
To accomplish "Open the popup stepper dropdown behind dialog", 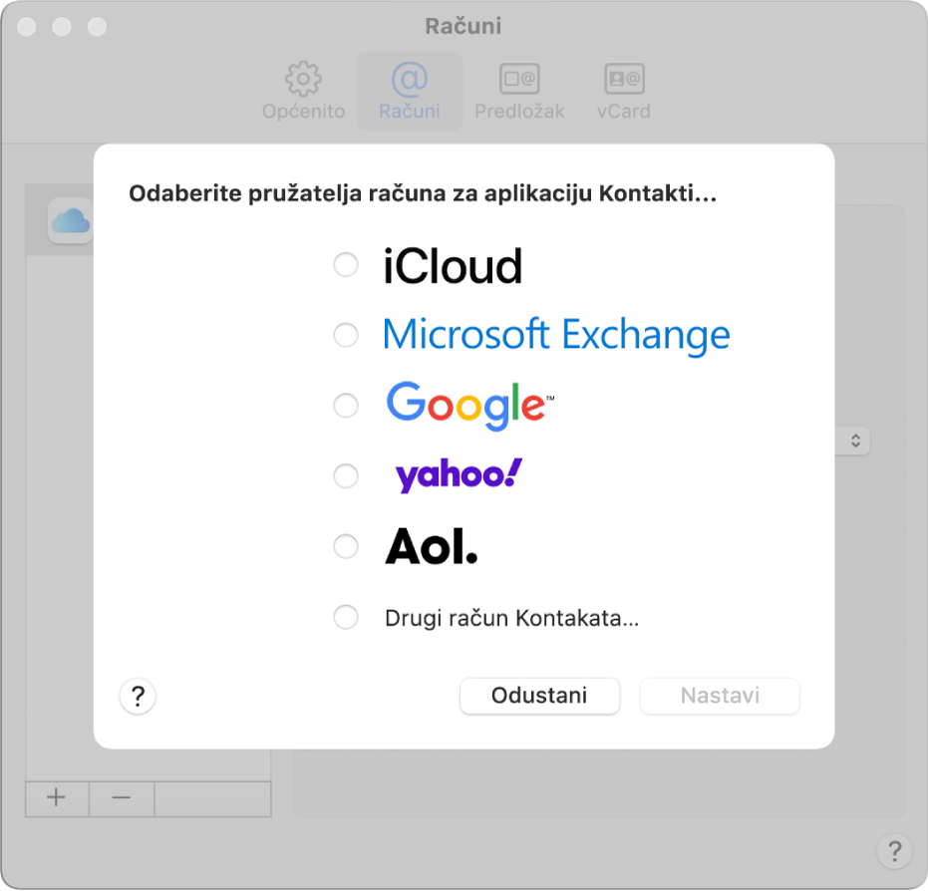I will 854,441.
